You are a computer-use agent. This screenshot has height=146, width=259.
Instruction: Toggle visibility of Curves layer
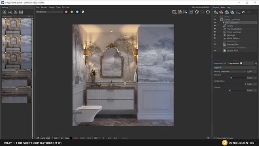[215, 26]
